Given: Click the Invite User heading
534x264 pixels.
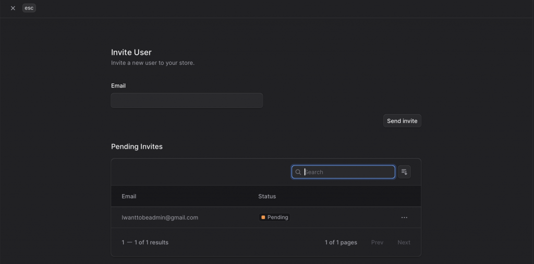Looking at the screenshot, I should [131, 52].
